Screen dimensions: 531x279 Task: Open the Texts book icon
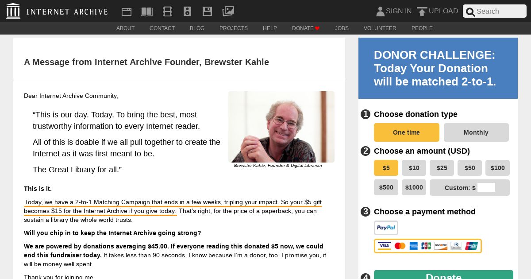pyautogui.click(x=146, y=12)
